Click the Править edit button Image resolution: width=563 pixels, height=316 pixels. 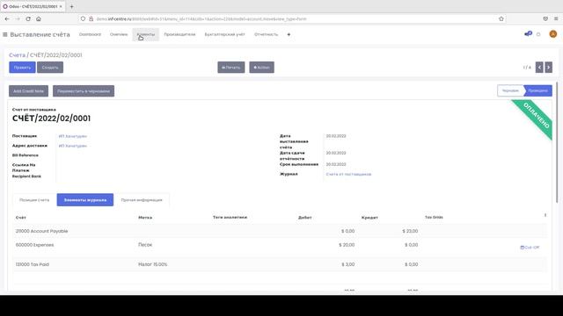click(x=22, y=67)
